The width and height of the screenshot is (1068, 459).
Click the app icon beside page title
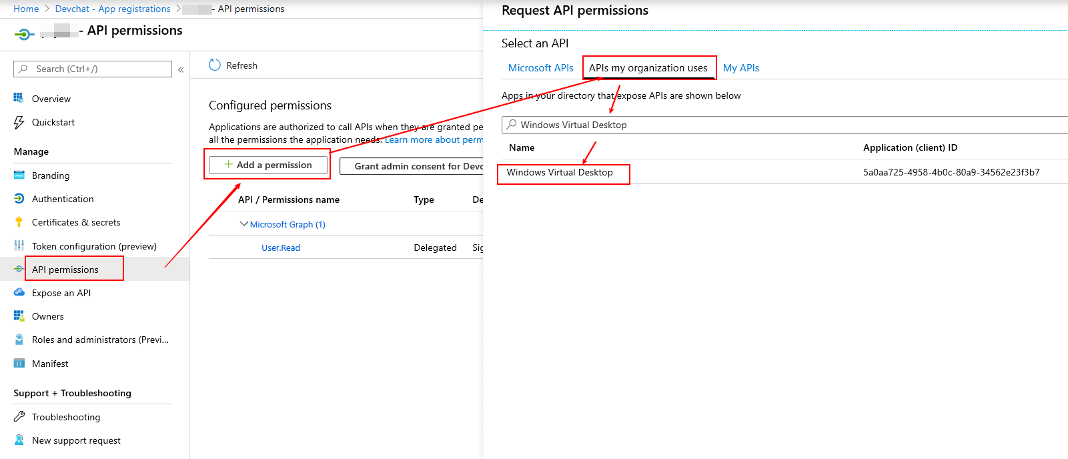pyautogui.click(x=23, y=33)
